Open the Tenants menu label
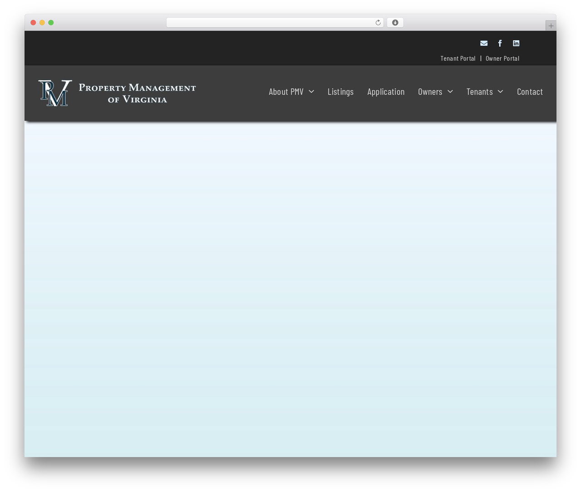This screenshot has height=492, width=581. [479, 92]
